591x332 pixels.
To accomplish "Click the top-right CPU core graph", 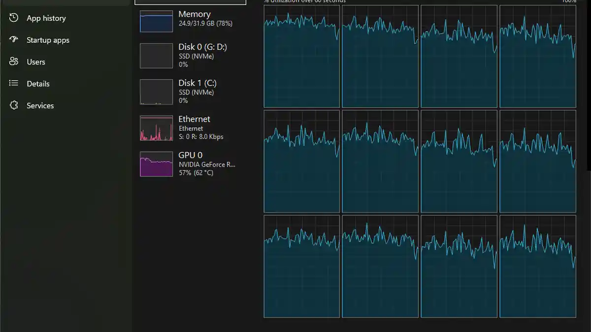I will click(x=537, y=57).
